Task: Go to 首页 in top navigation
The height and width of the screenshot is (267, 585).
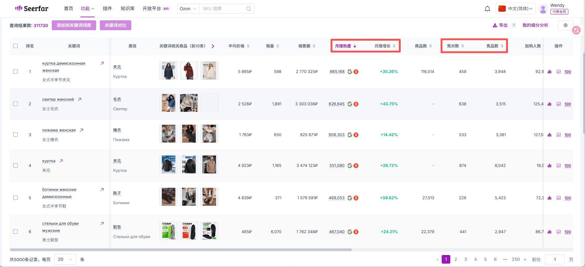Action: (68, 9)
